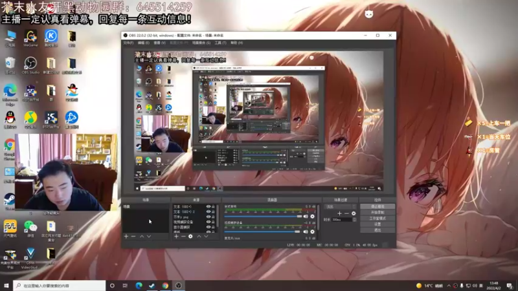The width and height of the screenshot is (518, 291).
Task: Click the Sources list scrollbar
Action: pos(218,216)
